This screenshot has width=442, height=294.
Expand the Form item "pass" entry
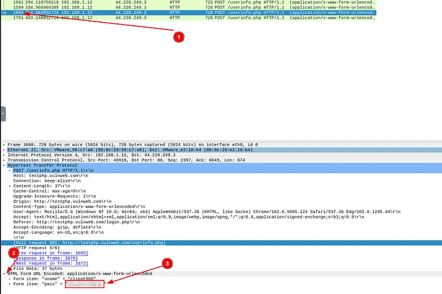click(x=10, y=285)
